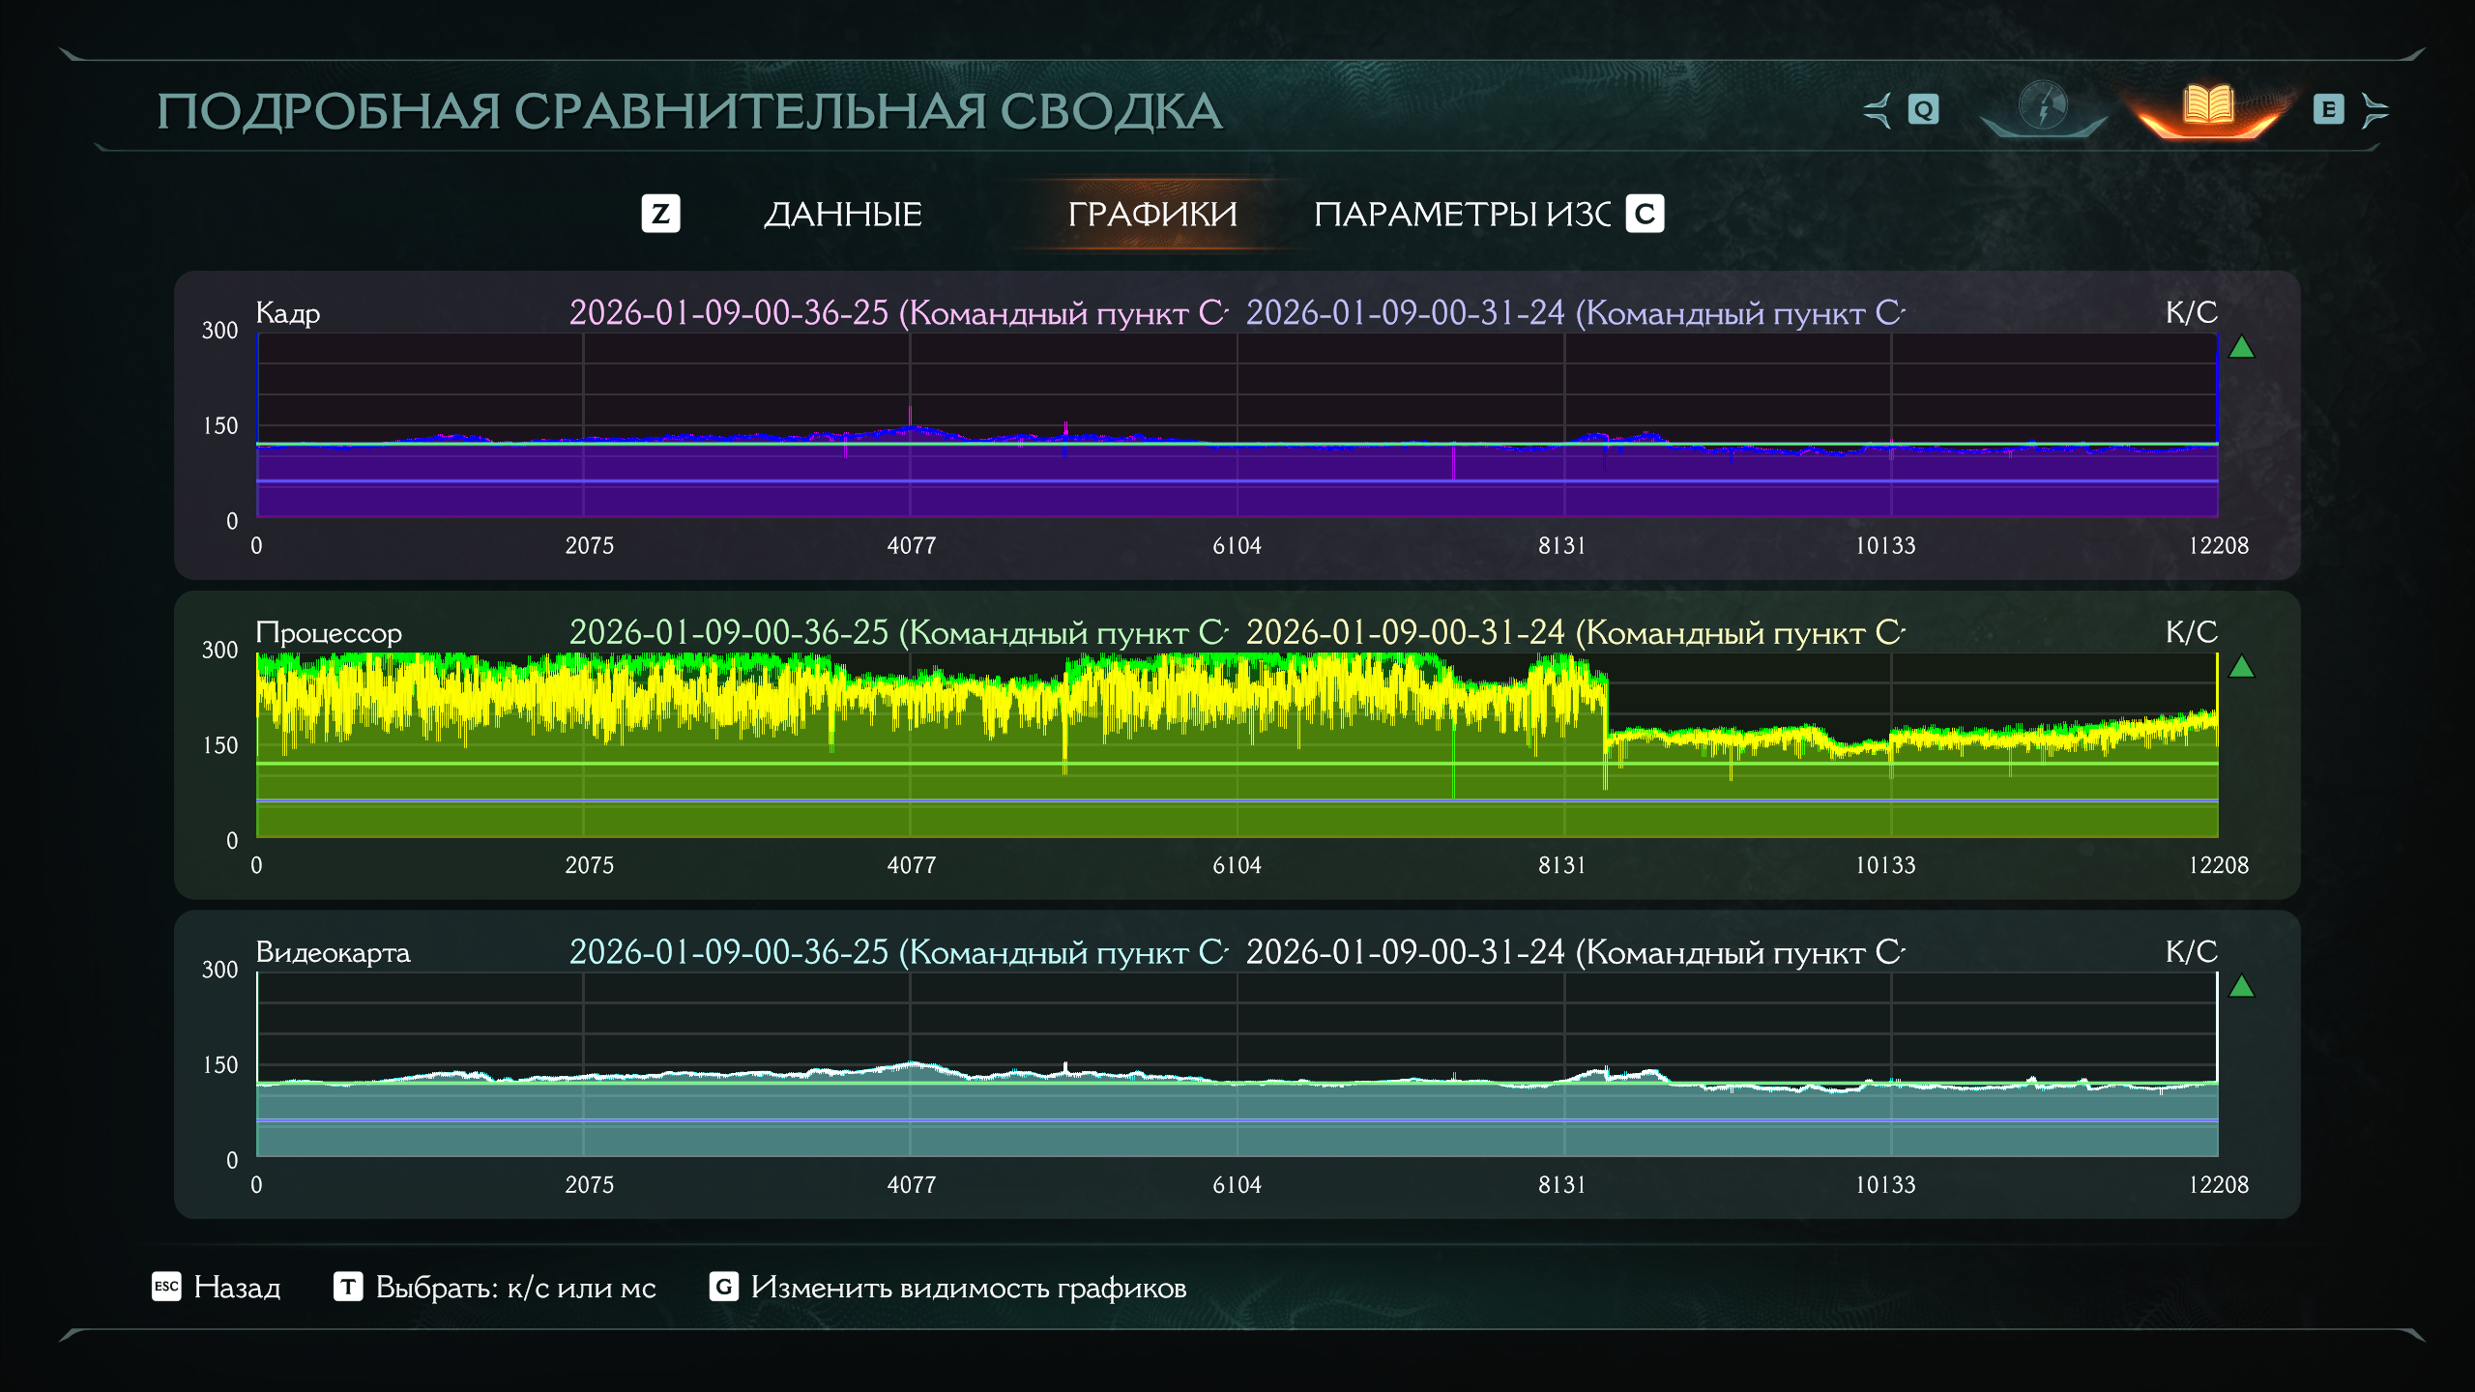Screen dimensions: 2475x1392
Task: Open the ПАРАМЕТРЫ ИЗО tab
Action: click(1462, 215)
